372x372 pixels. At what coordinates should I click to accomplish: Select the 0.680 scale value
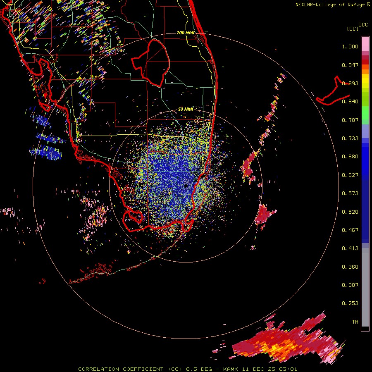350,157
